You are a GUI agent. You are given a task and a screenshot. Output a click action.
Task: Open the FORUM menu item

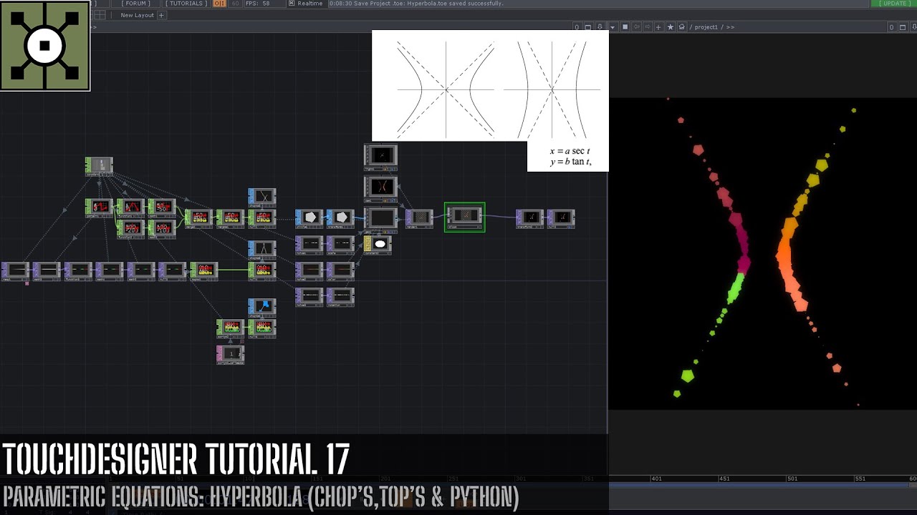[x=135, y=4]
